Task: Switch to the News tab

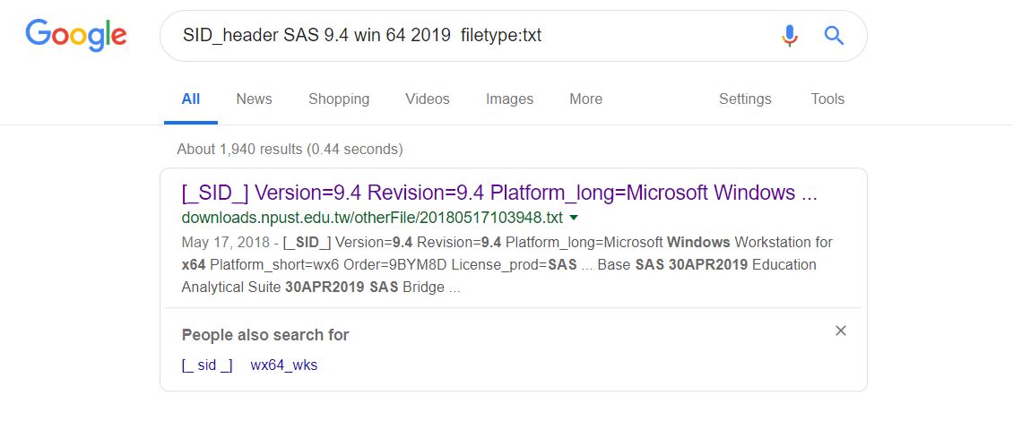Action: (x=254, y=99)
